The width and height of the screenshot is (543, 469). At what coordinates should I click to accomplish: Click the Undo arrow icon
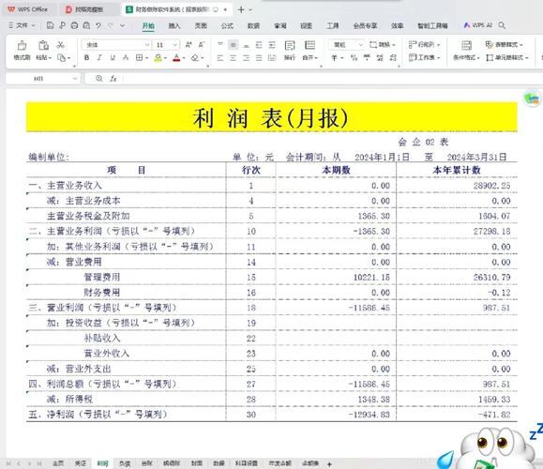coord(98,25)
